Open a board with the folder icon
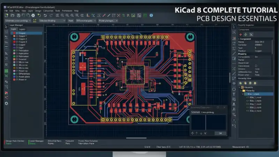The width and height of the screenshot is (279, 157). coord(12,15)
